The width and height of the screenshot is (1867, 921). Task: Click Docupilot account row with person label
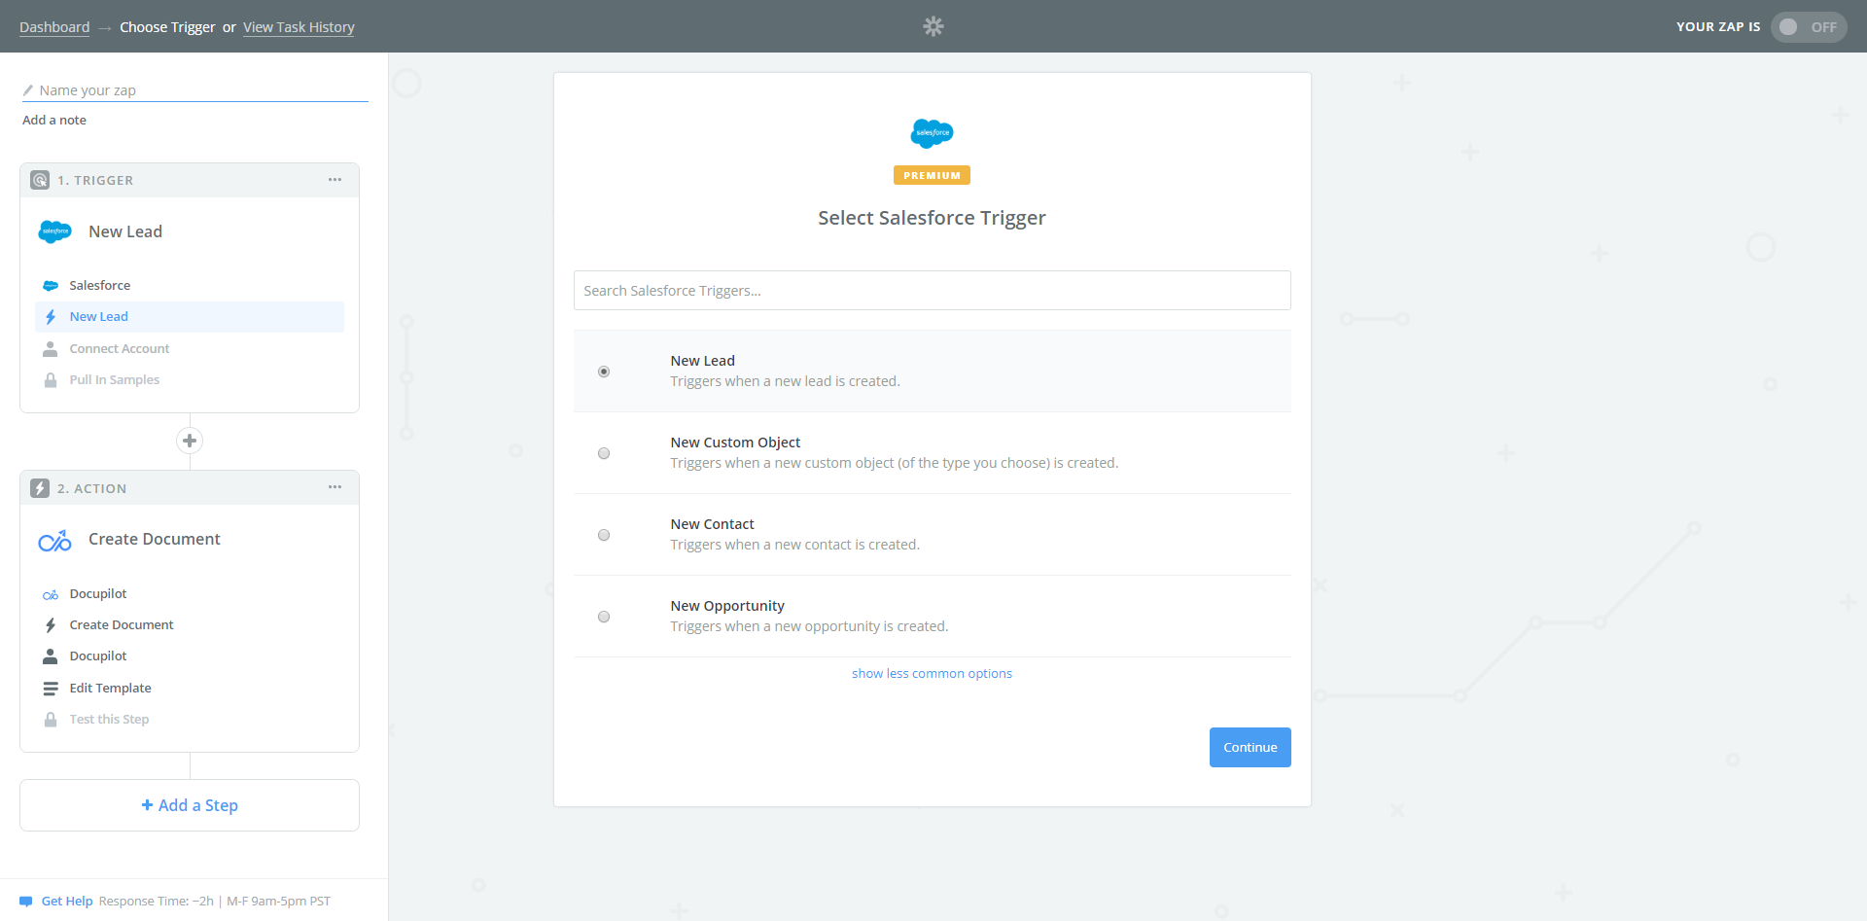tap(190, 656)
